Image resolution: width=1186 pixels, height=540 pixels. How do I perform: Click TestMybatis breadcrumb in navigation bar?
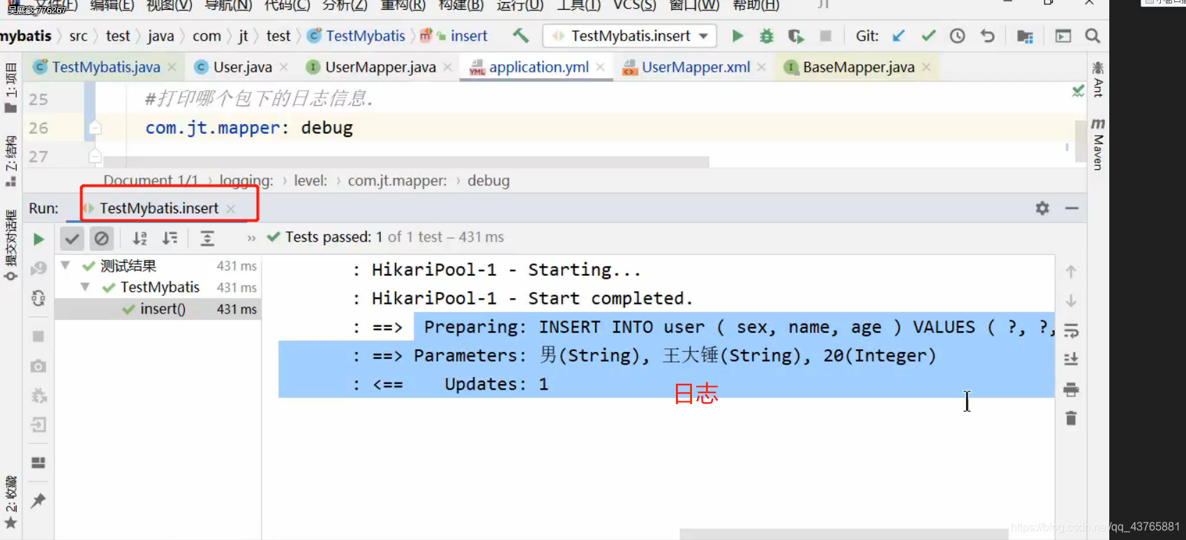(356, 36)
